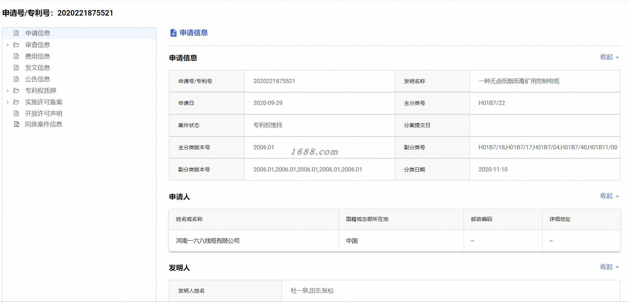Screen dimensions: 629x302
Task: Click secondary classification list starting H01B7/18
Action: [548, 147]
